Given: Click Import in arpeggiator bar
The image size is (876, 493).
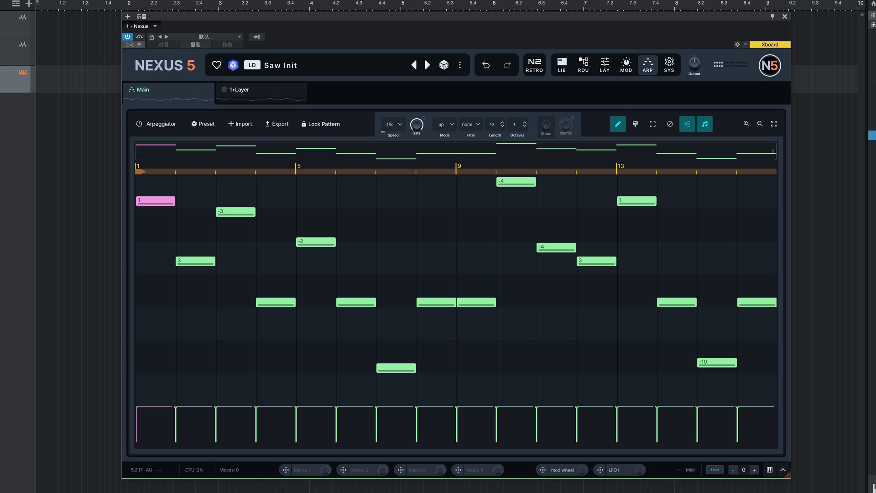Looking at the screenshot, I should tap(240, 124).
